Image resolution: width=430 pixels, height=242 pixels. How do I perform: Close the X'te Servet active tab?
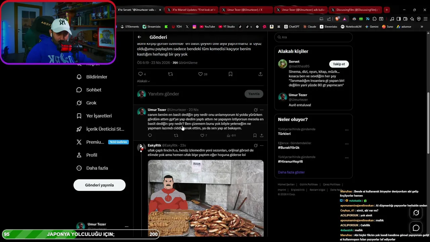(160, 10)
